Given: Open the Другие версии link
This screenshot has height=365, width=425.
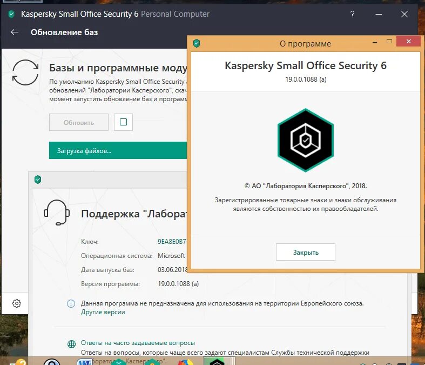Looking at the screenshot, I should (x=103, y=312).
